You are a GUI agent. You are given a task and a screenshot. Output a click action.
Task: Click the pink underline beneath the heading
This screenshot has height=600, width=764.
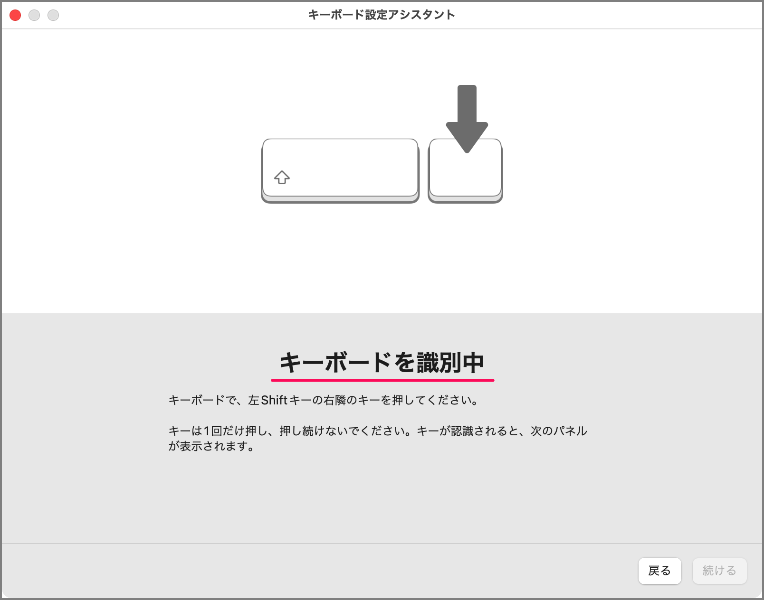(x=382, y=378)
